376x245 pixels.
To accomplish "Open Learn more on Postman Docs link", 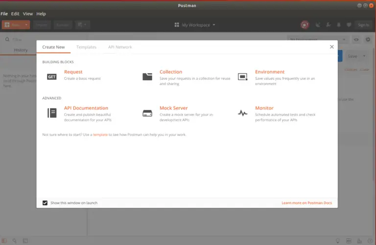I will tap(306, 203).
